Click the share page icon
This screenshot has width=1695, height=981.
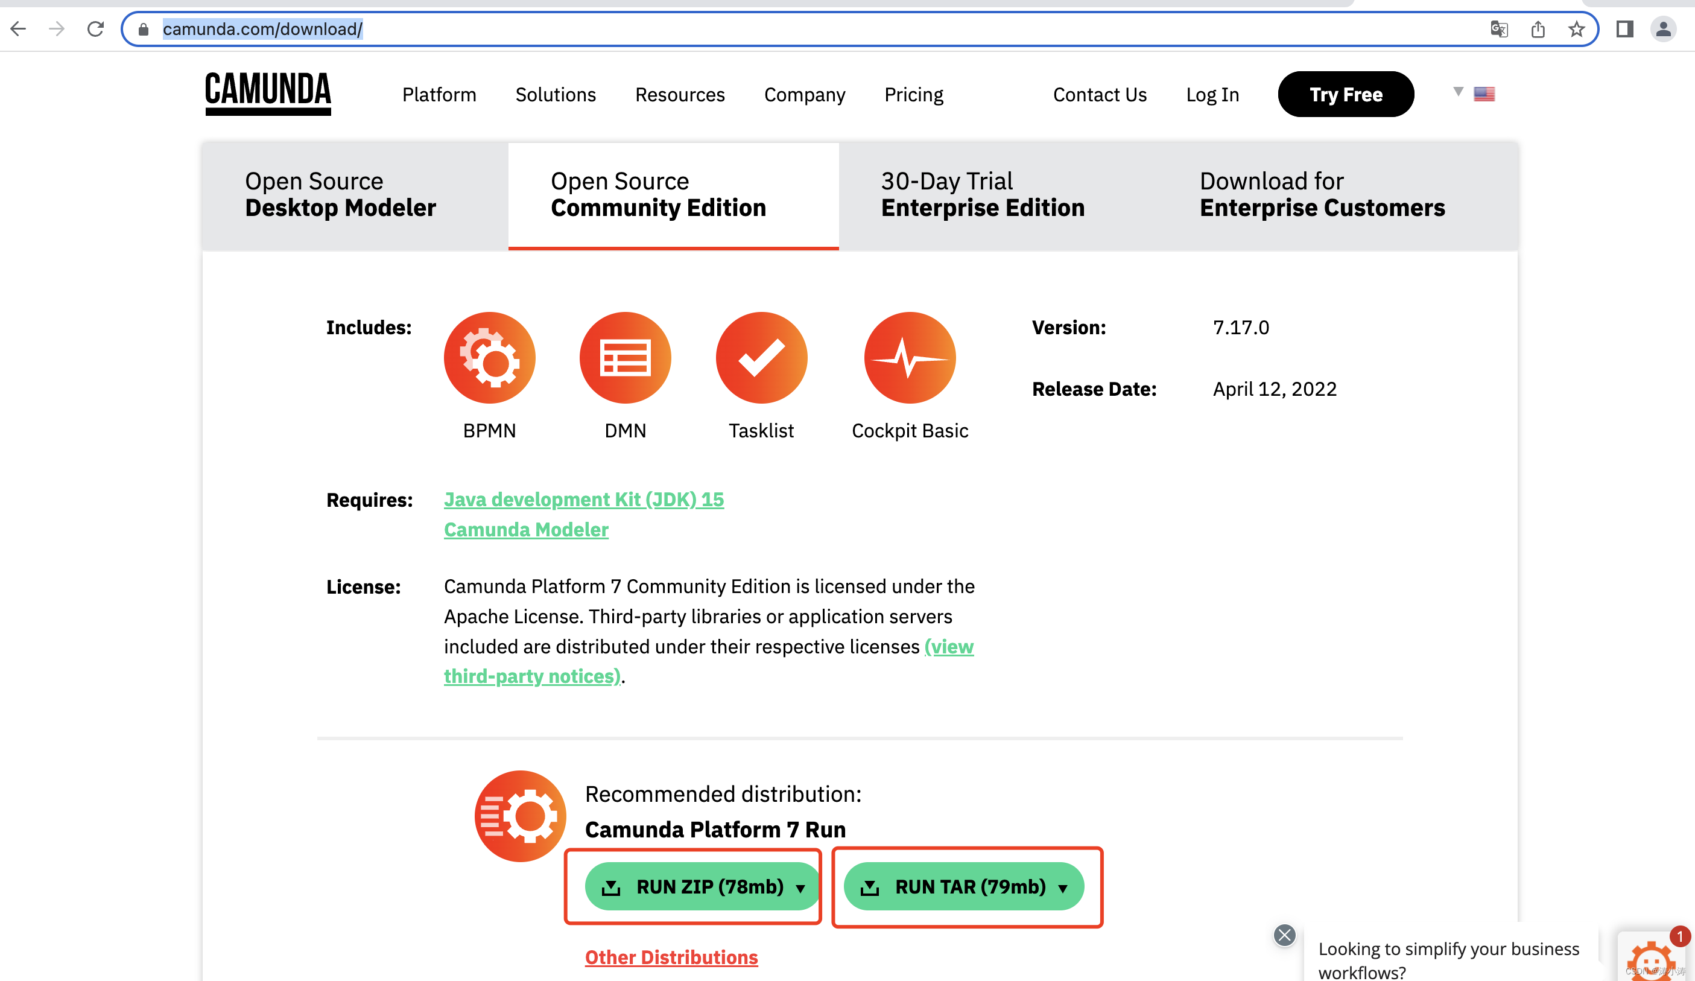point(1538,30)
